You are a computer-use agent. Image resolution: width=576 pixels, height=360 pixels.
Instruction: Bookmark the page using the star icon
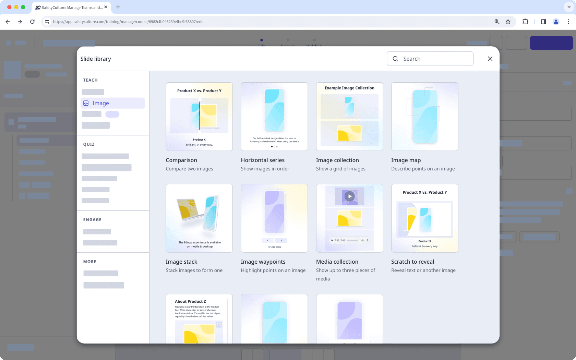[508, 21]
